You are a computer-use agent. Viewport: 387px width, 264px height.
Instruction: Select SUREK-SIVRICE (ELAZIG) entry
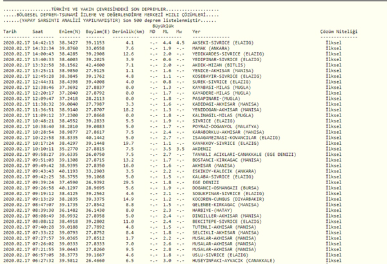[222, 82]
